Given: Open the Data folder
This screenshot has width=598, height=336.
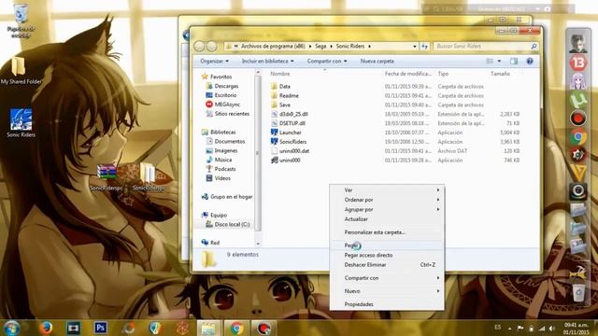Looking at the screenshot, I should point(284,87).
